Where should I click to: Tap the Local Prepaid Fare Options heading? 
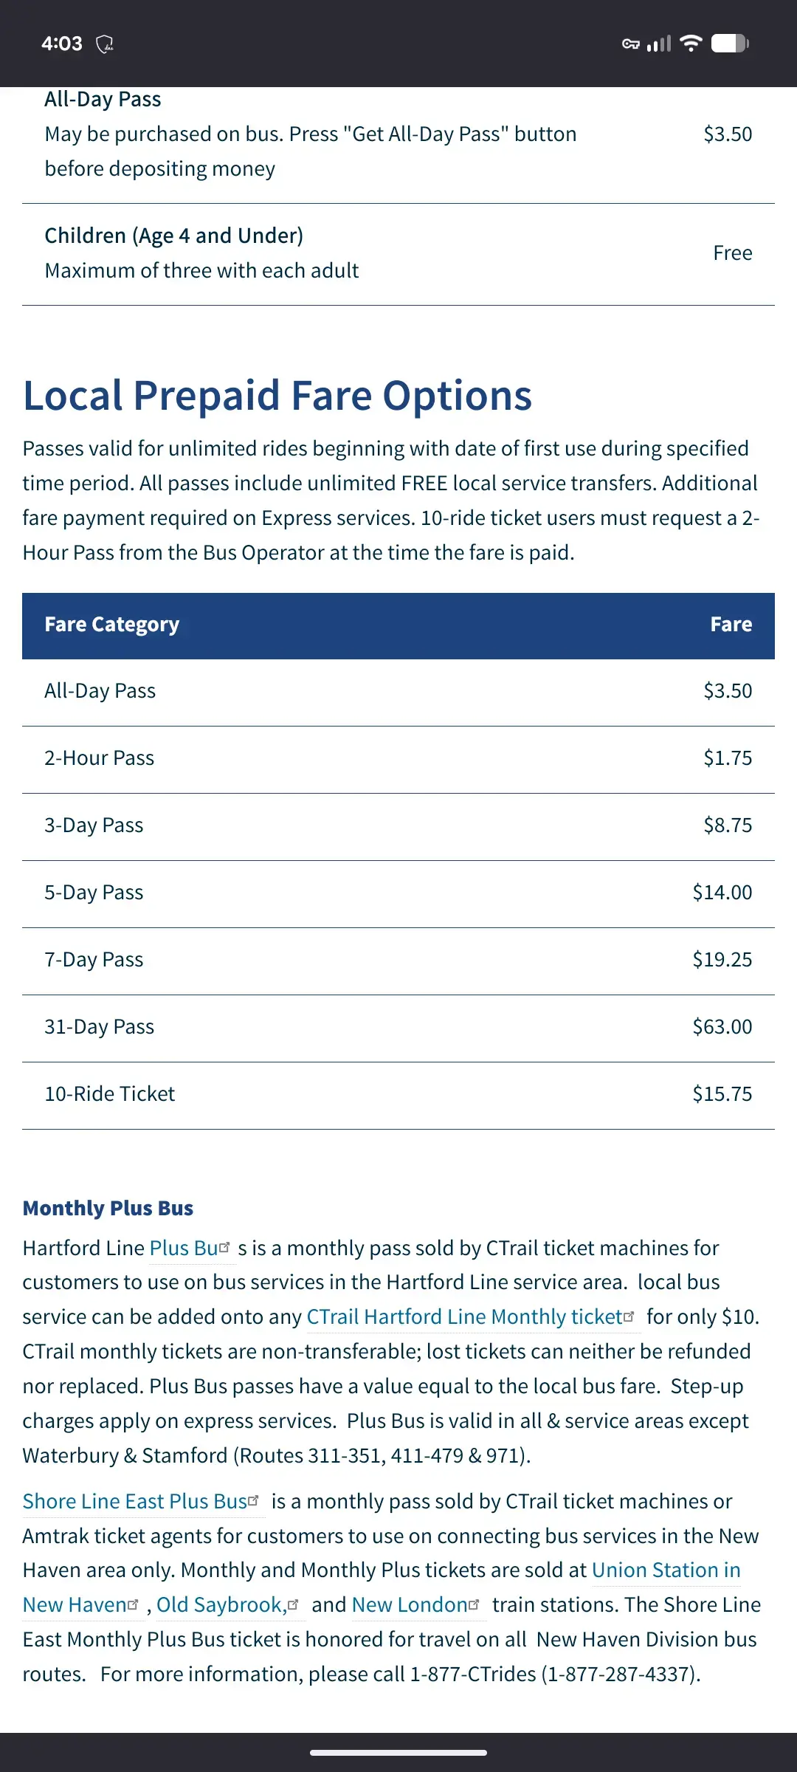point(277,395)
